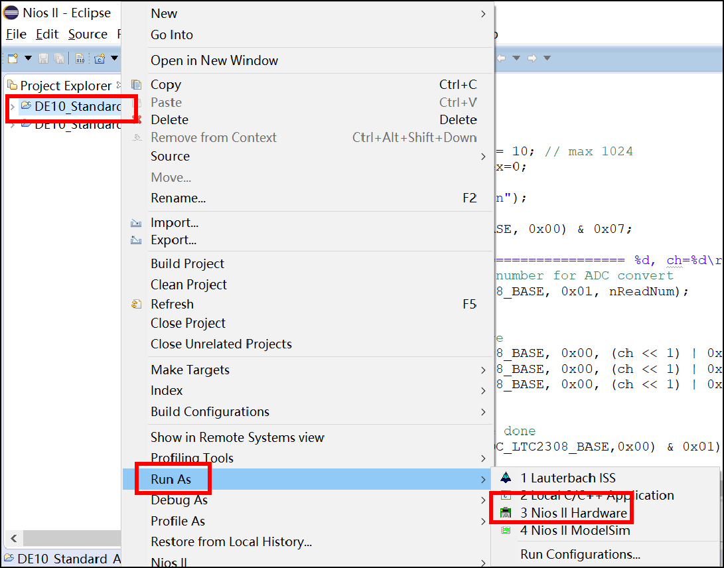Click the Save floppy disk toolbar icon
The height and width of the screenshot is (568, 724).
click(43, 58)
